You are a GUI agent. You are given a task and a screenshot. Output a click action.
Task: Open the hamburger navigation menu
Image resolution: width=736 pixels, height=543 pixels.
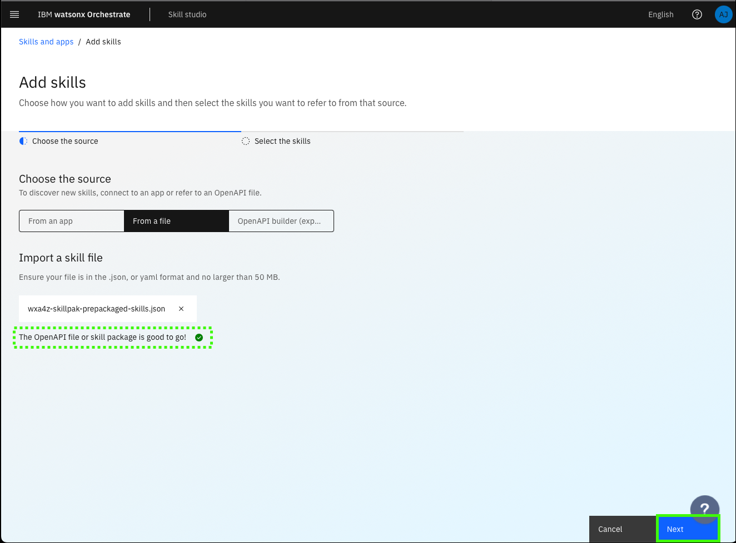coord(14,14)
